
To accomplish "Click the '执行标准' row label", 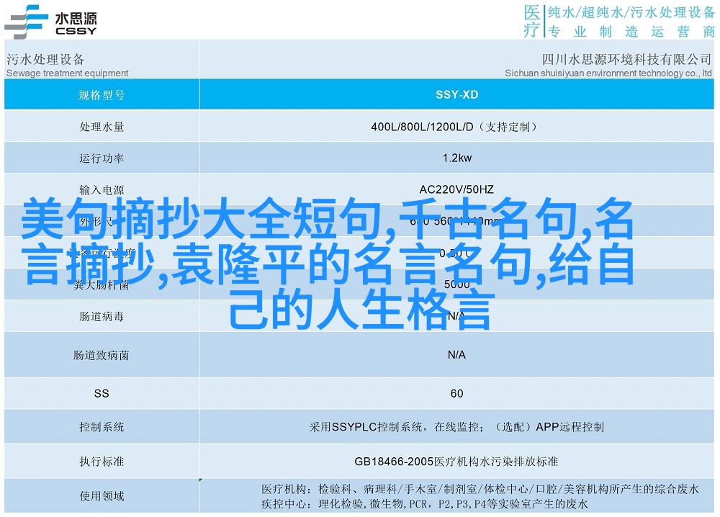I will [102, 462].
